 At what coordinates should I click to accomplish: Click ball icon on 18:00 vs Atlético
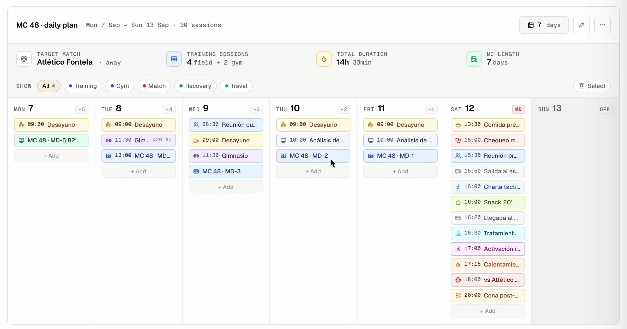[x=458, y=280]
